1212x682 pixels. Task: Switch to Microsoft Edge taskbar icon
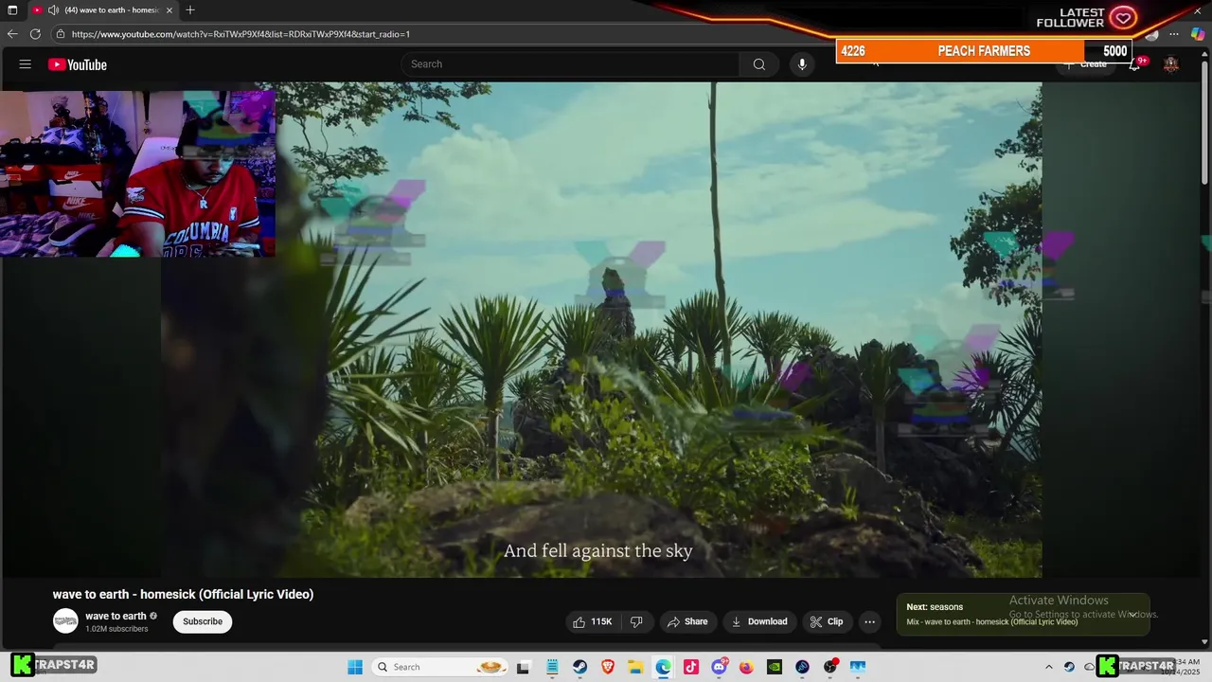click(x=663, y=667)
